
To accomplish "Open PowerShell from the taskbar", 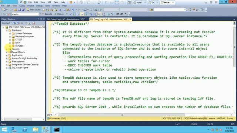I will click(x=25, y=130).
